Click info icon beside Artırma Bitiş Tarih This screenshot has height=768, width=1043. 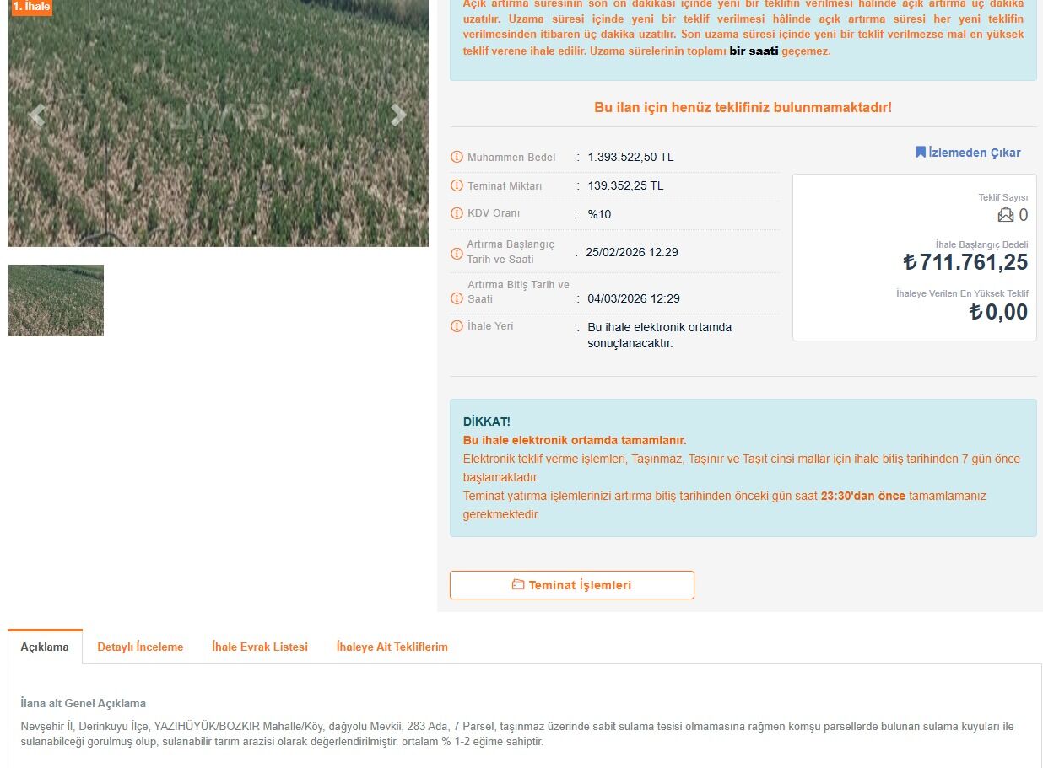pos(457,298)
